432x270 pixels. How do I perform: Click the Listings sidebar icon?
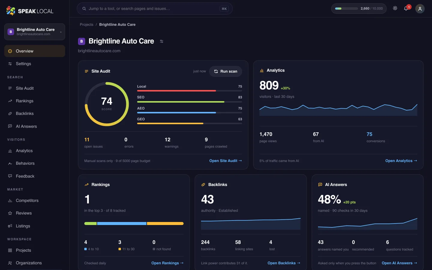click(x=10, y=226)
